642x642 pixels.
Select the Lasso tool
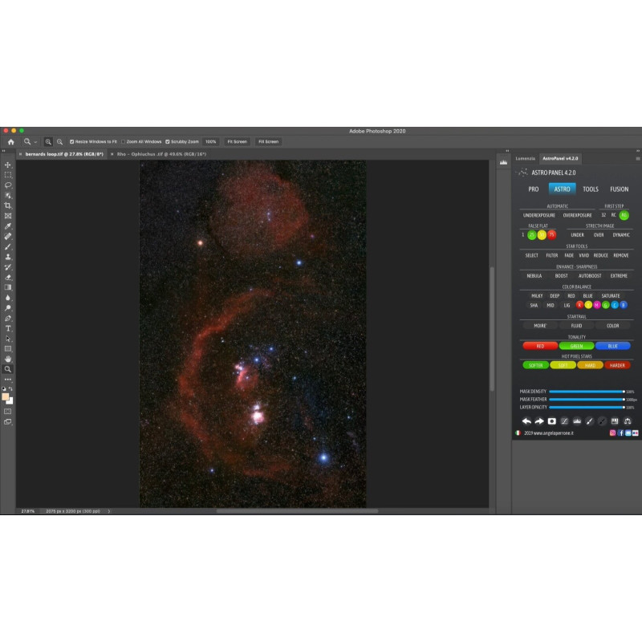click(8, 185)
